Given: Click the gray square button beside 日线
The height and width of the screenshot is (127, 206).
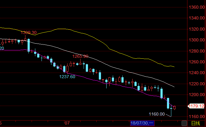Looking at the screenshot, I should pyautogui.click(x=184, y=123).
